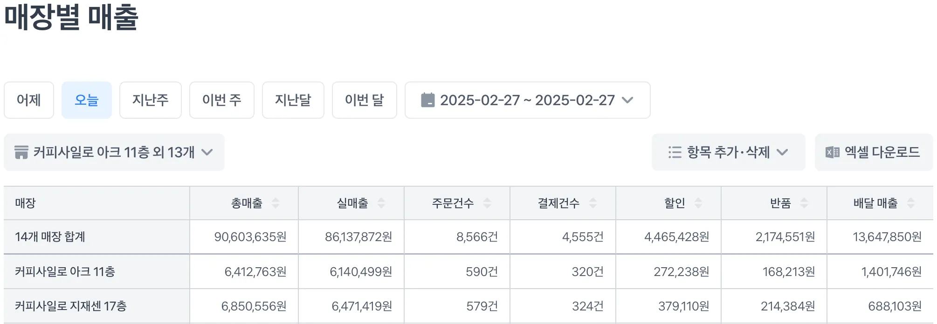
Task: Click the store icon beside 커피사일로 아크 11층
Action: click(21, 152)
